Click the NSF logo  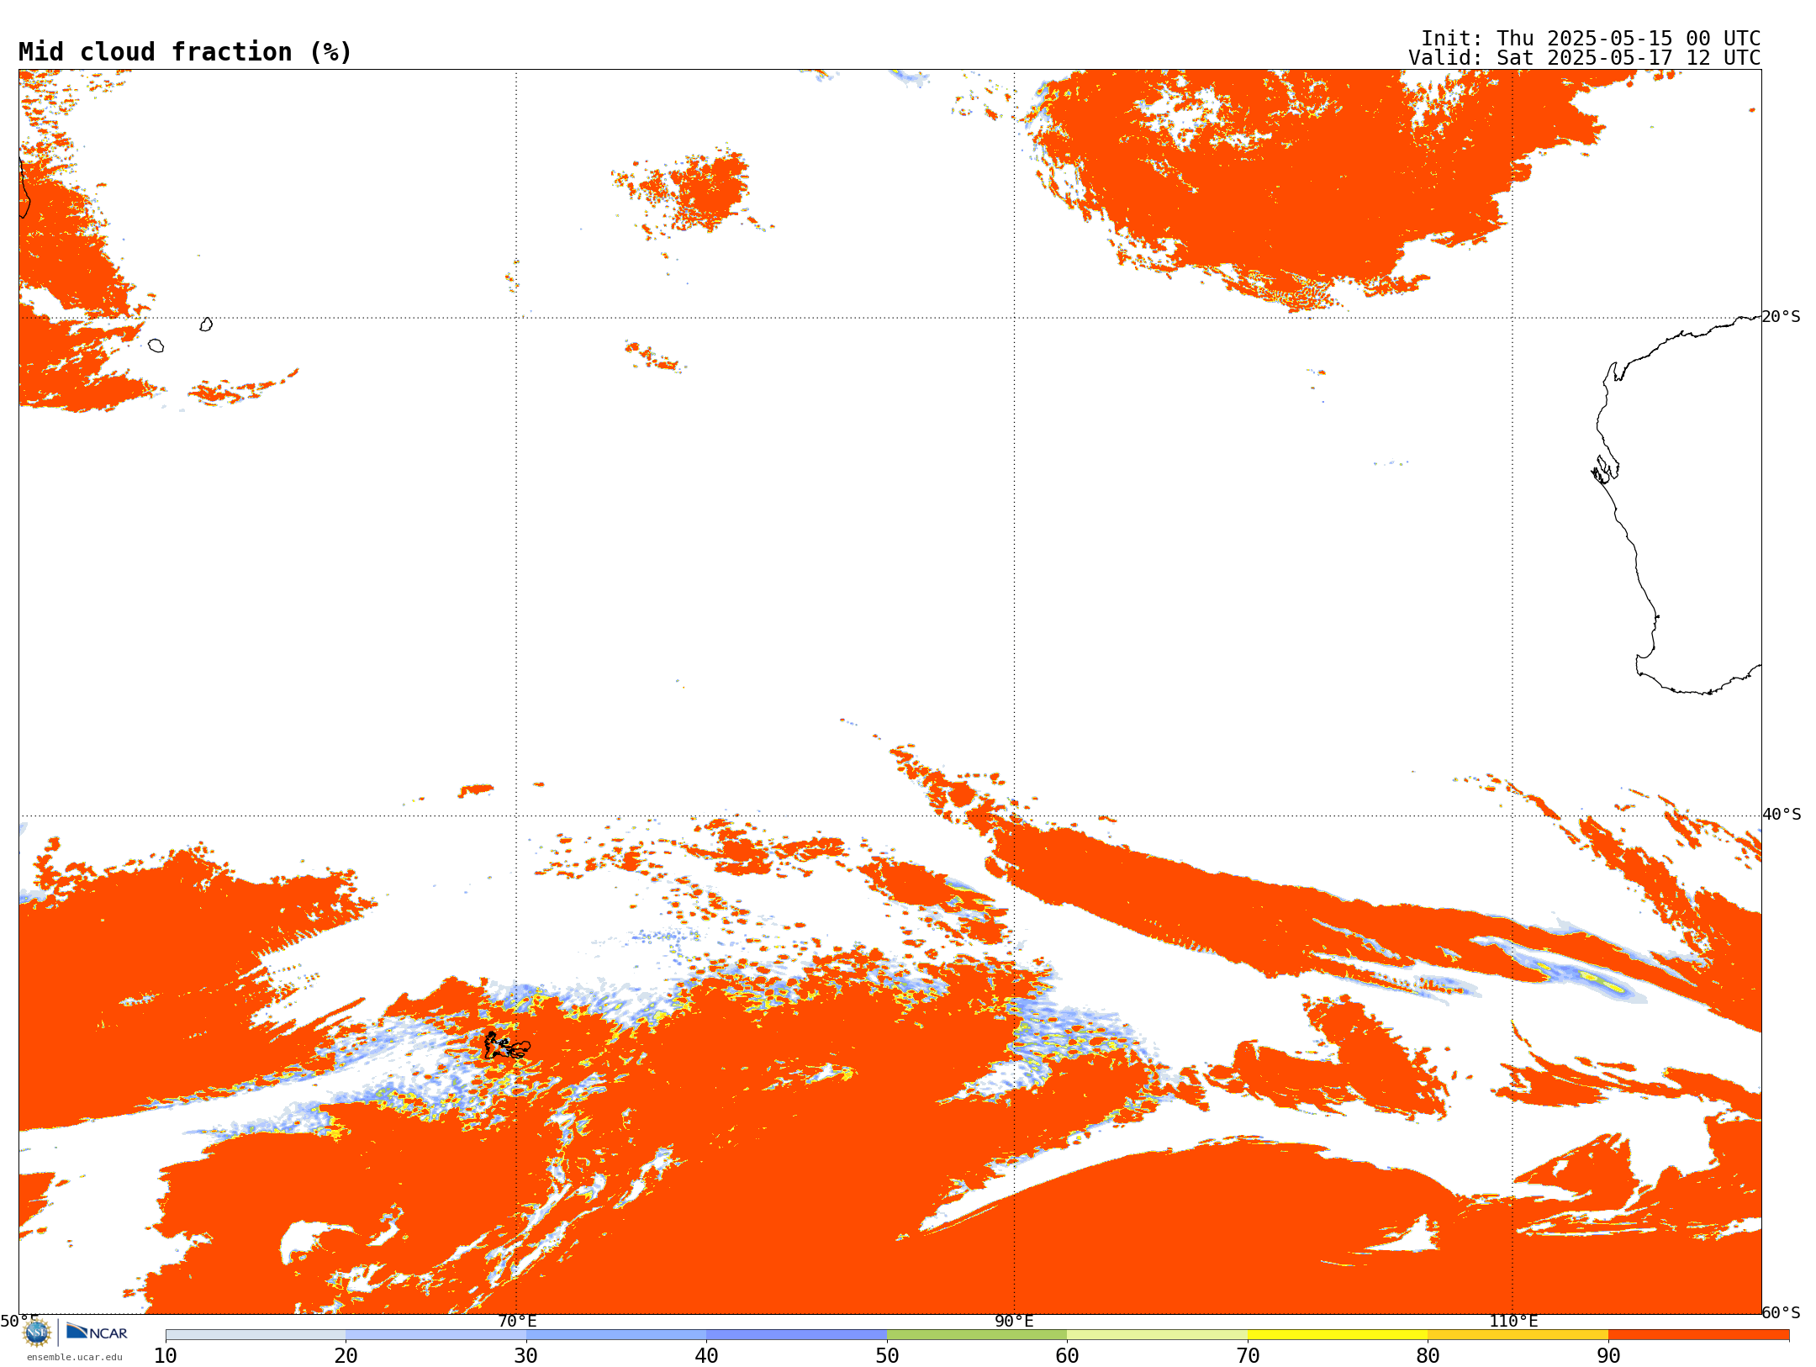point(37,1333)
